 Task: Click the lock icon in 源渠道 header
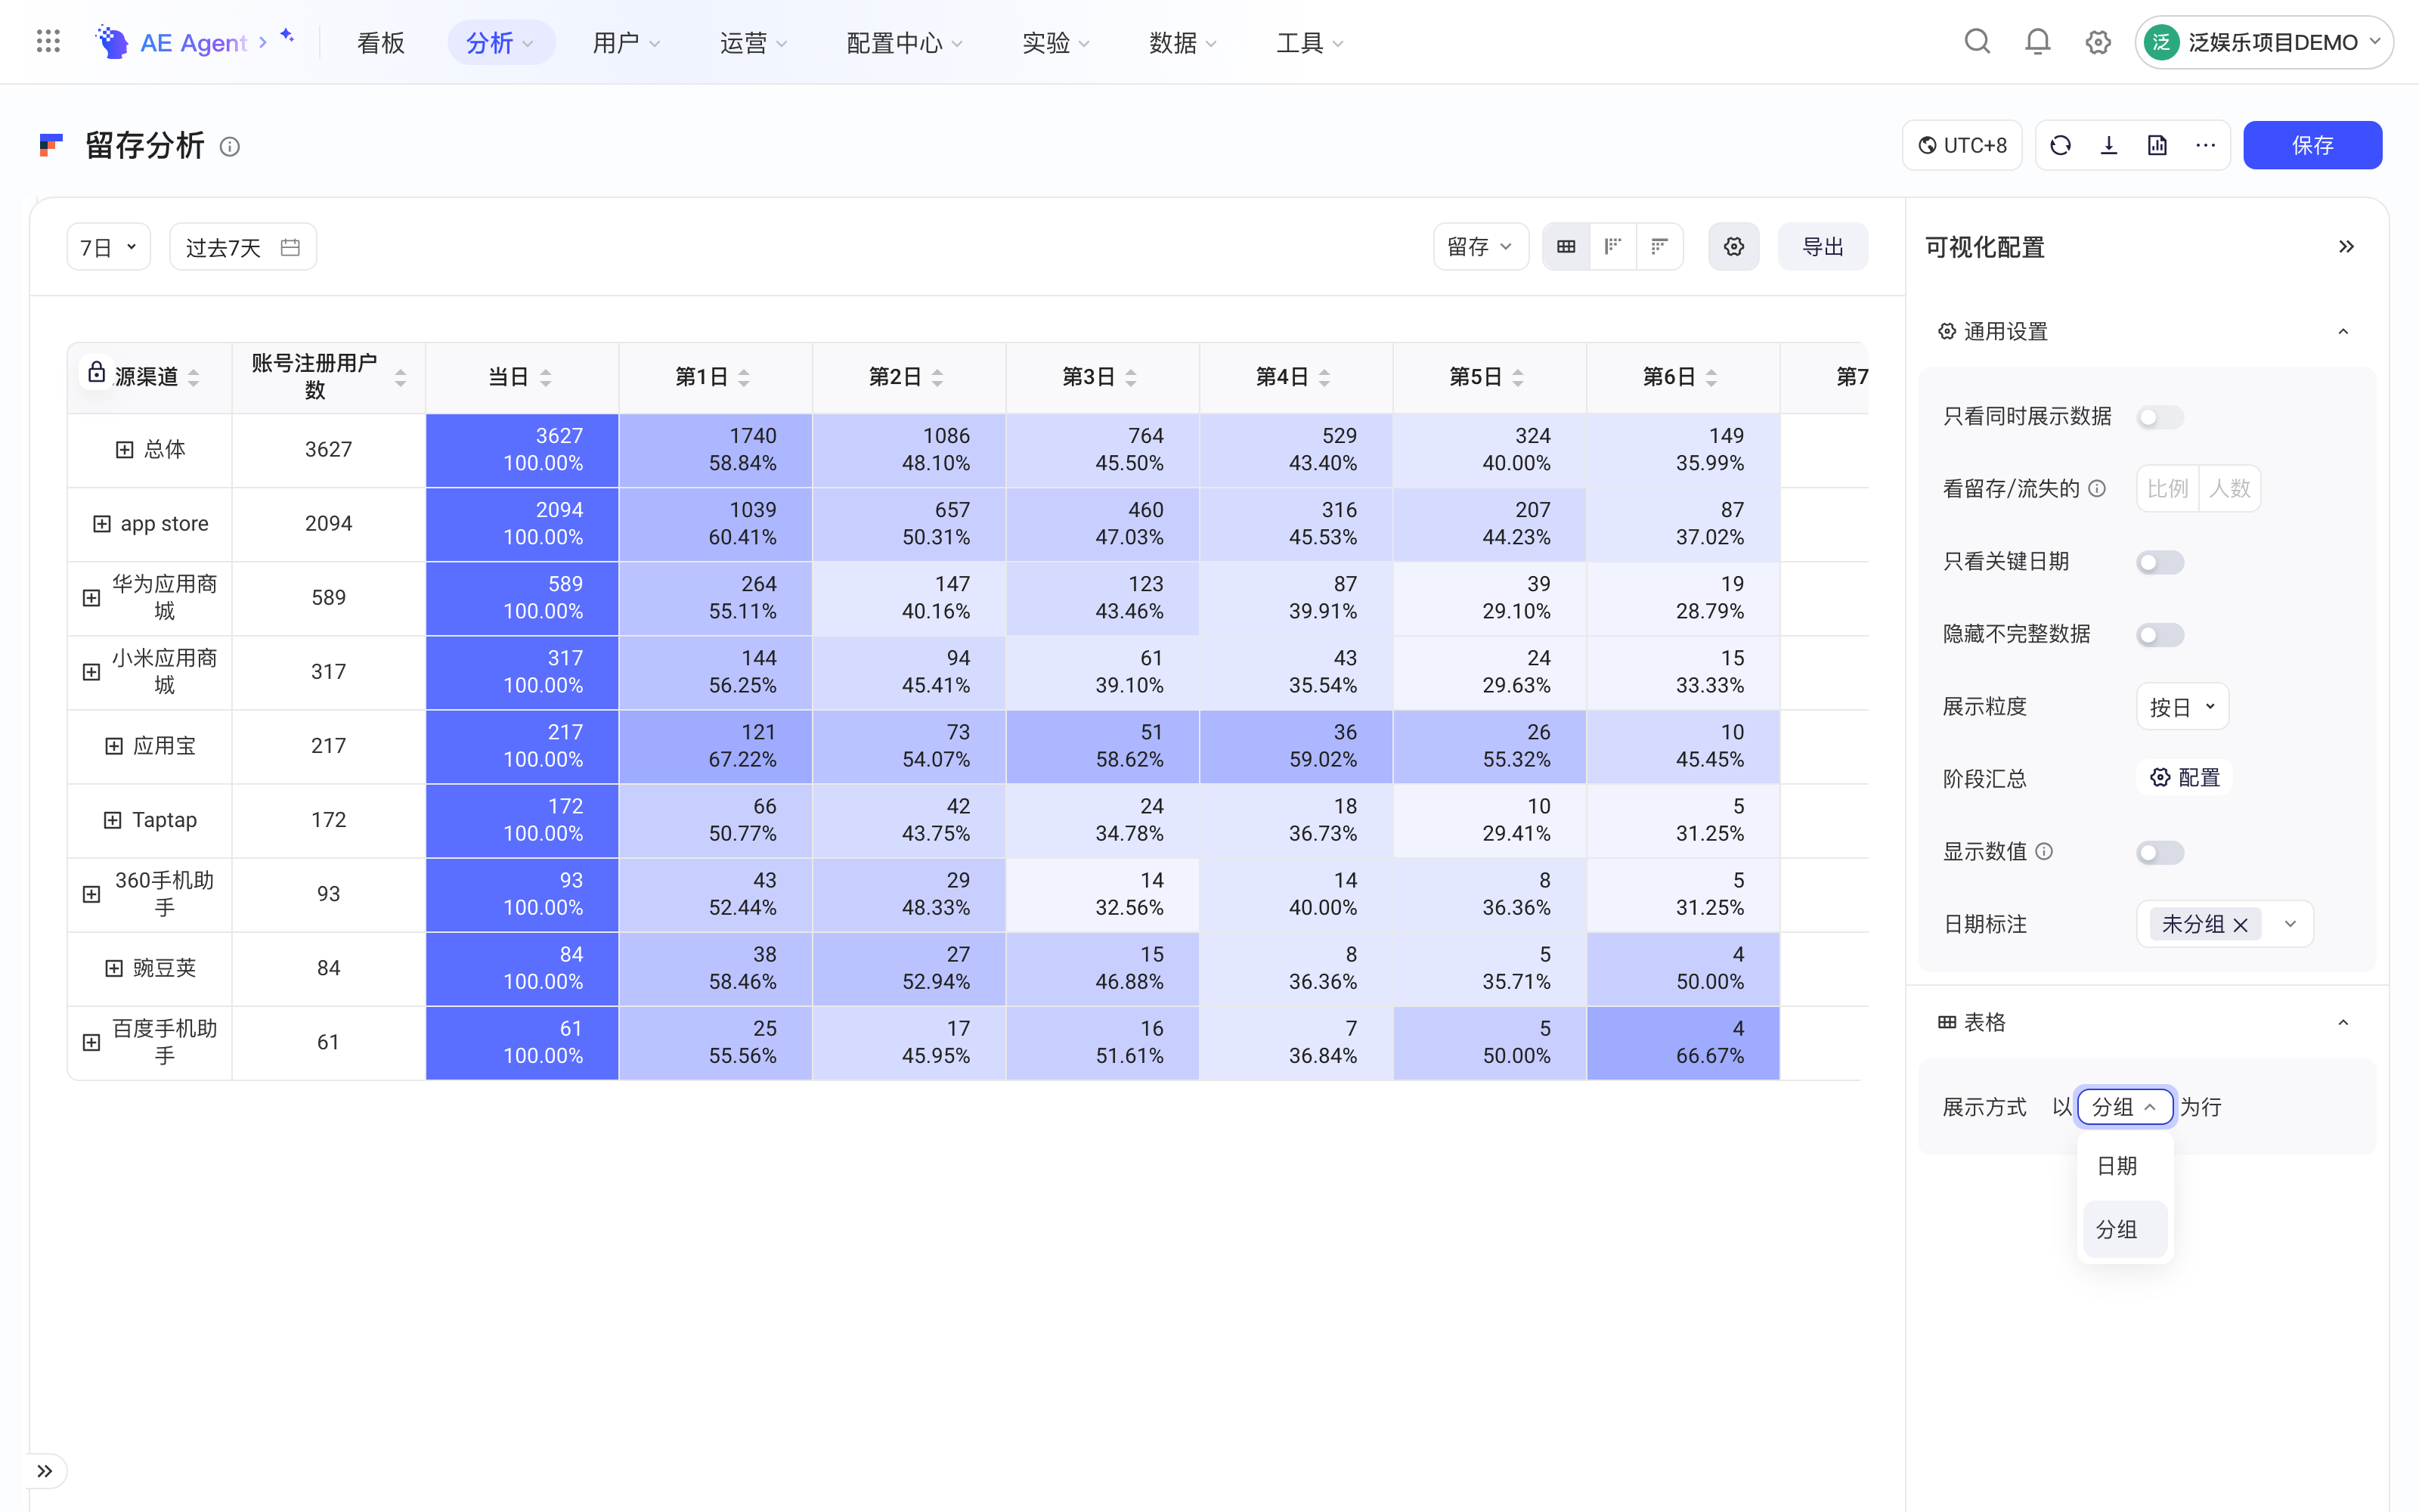click(x=97, y=373)
